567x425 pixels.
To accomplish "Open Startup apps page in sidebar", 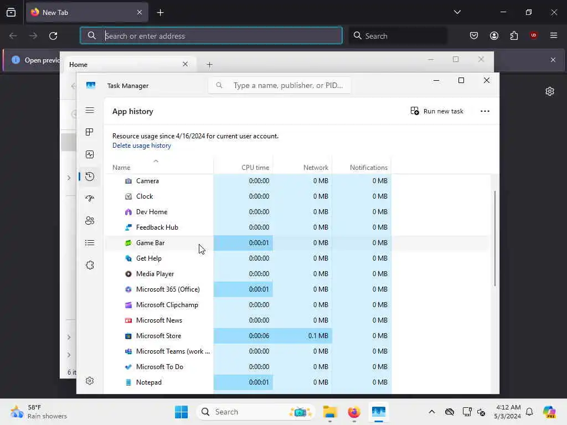I will (x=90, y=199).
